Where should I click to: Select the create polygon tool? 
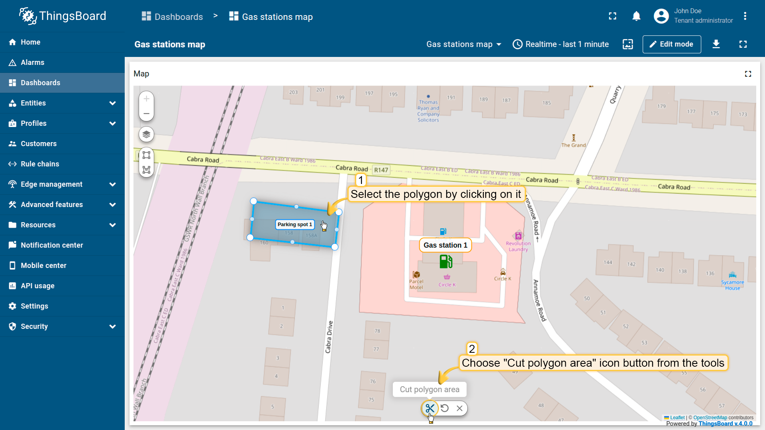(x=146, y=170)
